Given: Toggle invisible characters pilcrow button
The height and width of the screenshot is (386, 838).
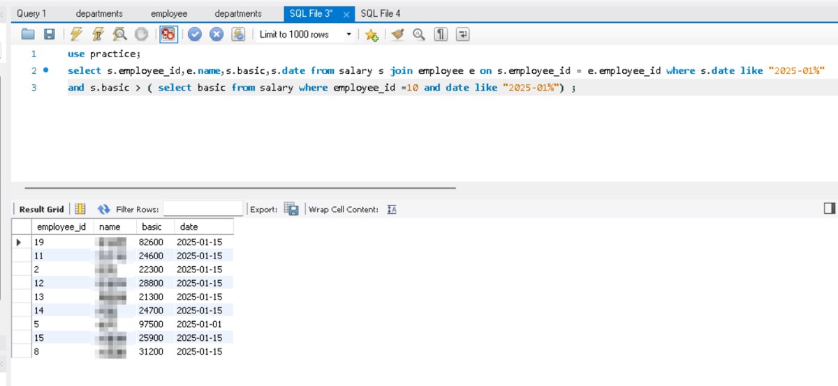Looking at the screenshot, I should click(x=441, y=34).
